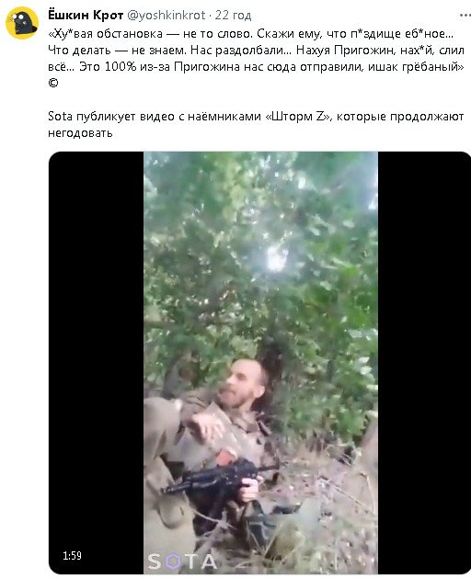Viewport: 471px width, 578px height.
Task: Open the @yoshkinkrot handle link
Action: [x=167, y=15]
